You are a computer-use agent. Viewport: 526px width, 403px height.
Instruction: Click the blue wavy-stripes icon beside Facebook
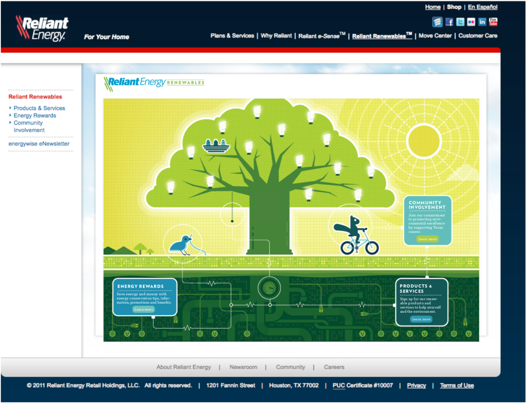437,22
